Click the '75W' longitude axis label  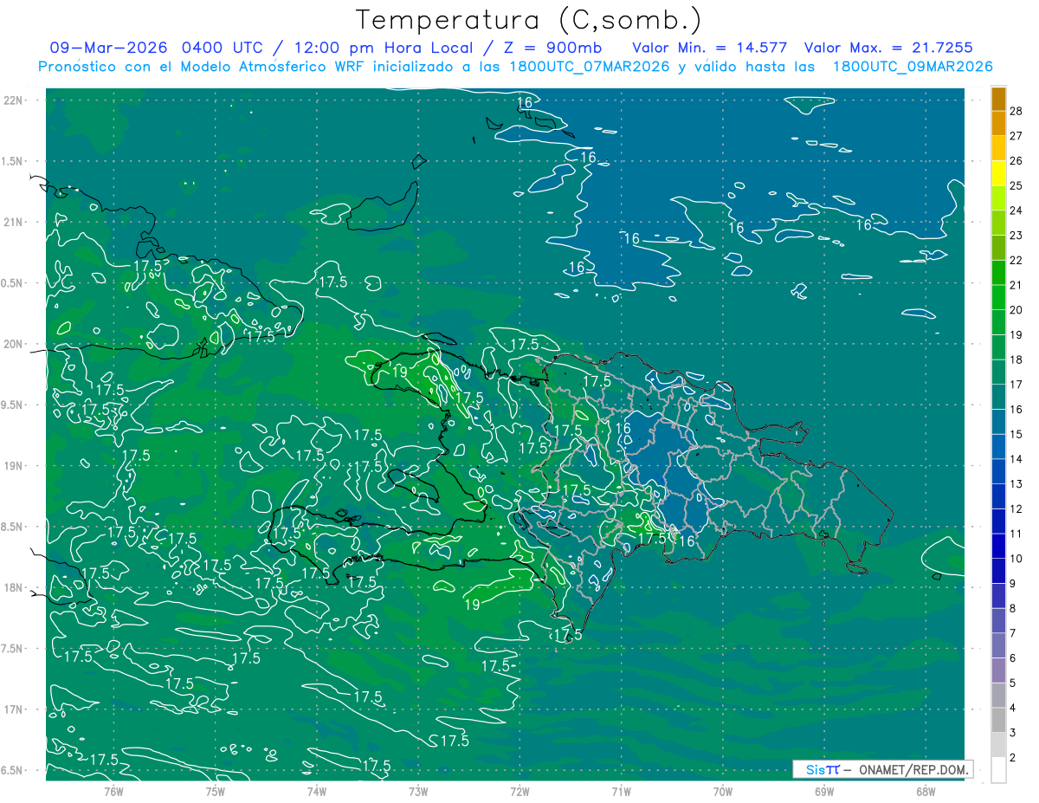tap(216, 791)
